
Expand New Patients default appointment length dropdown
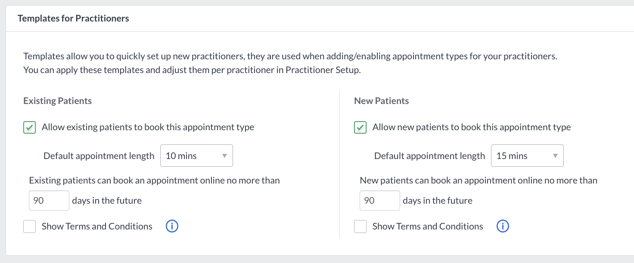tap(527, 156)
